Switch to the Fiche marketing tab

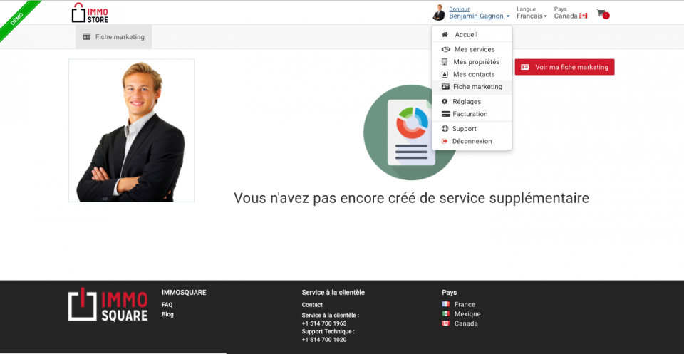113,37
